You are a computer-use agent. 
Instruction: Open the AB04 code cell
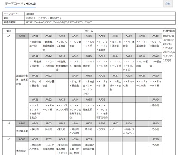pyautogui.click(x=75, y=124)
